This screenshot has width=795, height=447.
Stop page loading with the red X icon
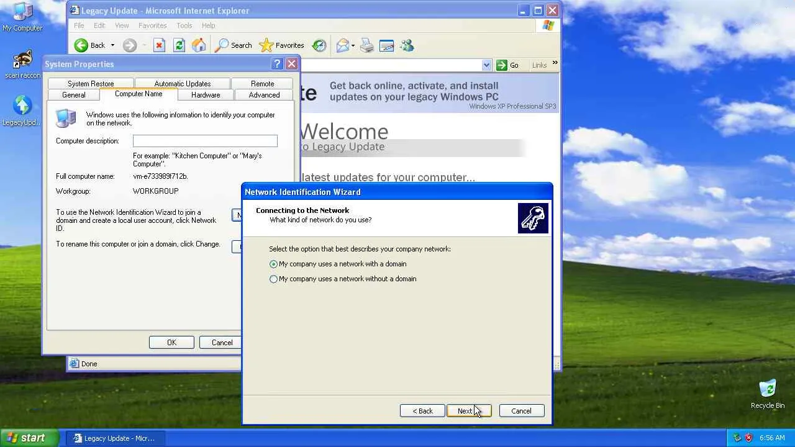click(x=159, y=45)
